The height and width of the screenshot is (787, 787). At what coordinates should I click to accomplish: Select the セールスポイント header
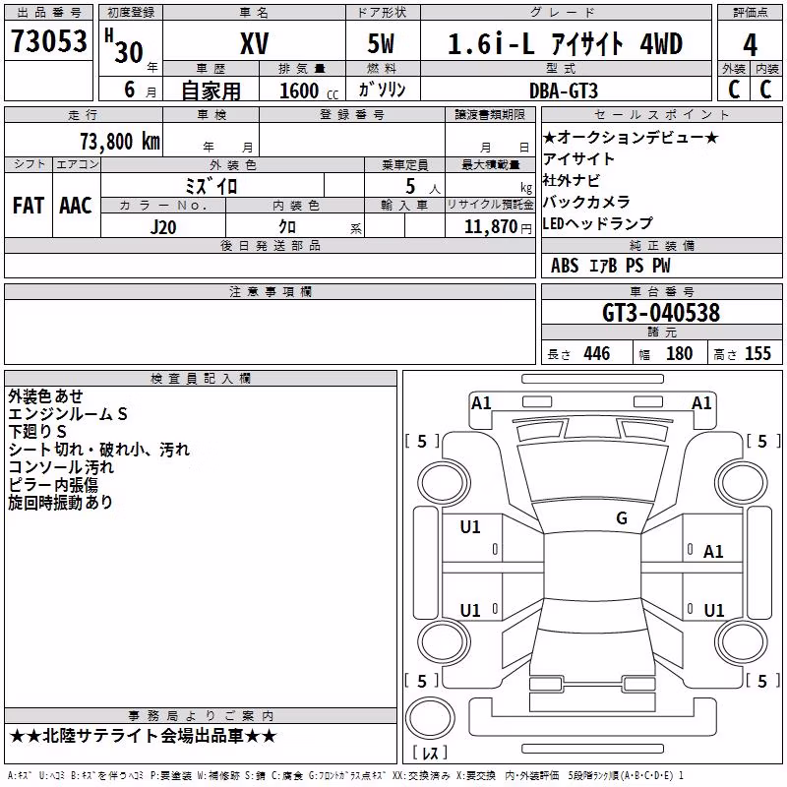tap(661, 114)
